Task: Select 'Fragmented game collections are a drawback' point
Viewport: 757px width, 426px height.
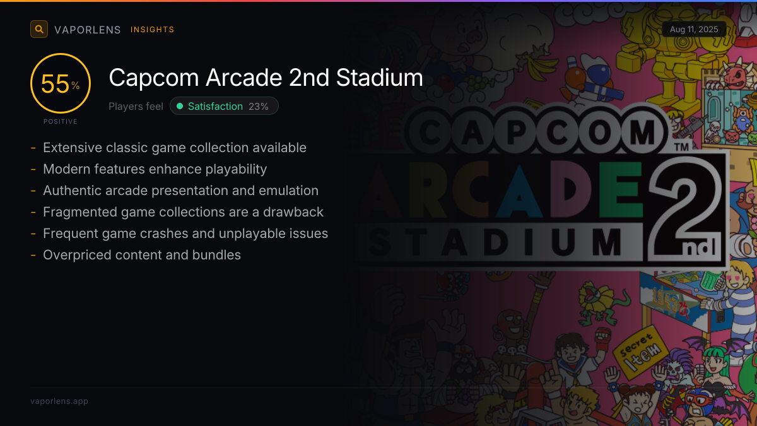Action: click(x=183, y=212)
